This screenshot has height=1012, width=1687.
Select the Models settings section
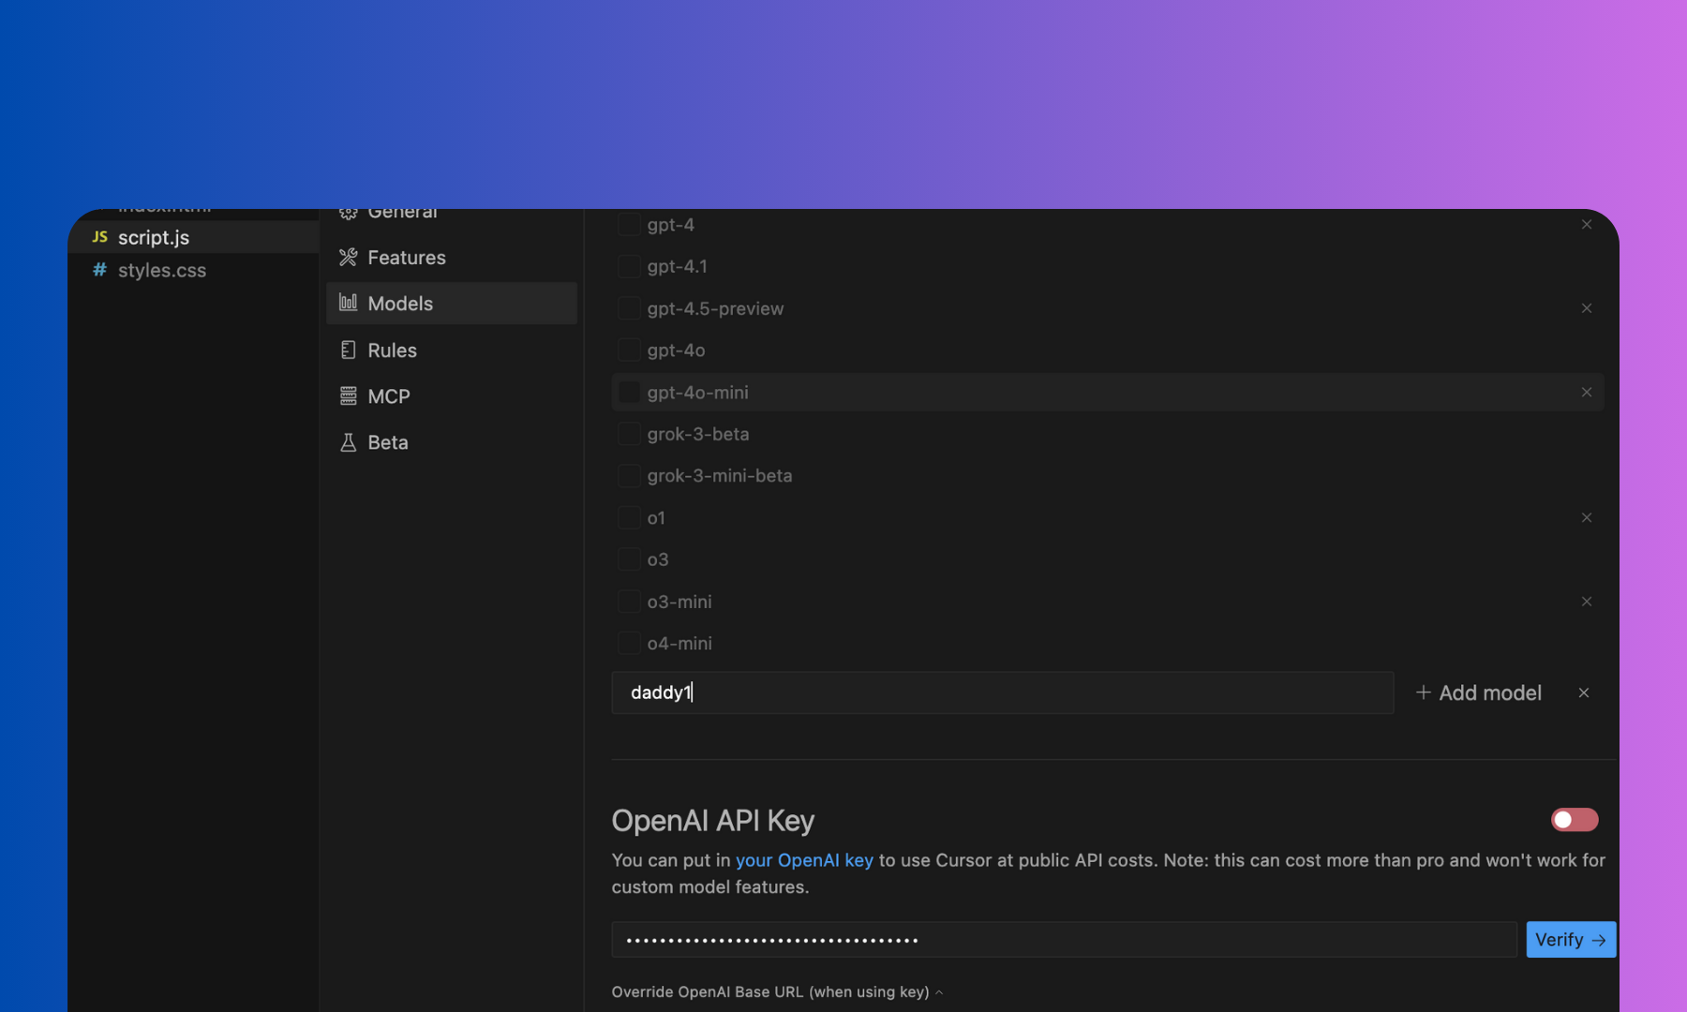(452, 304)
